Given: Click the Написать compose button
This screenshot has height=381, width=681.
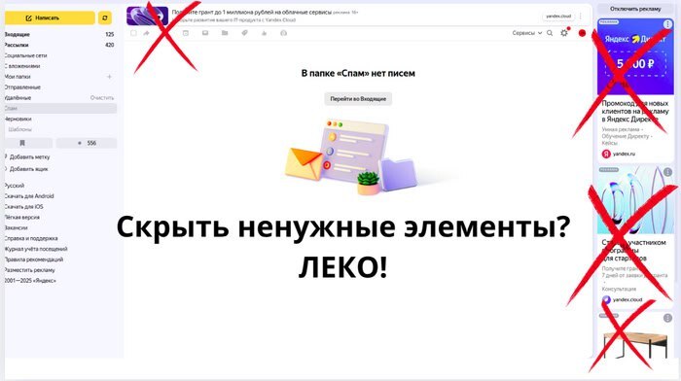Looking at the screenshot, I should [50, 17].
